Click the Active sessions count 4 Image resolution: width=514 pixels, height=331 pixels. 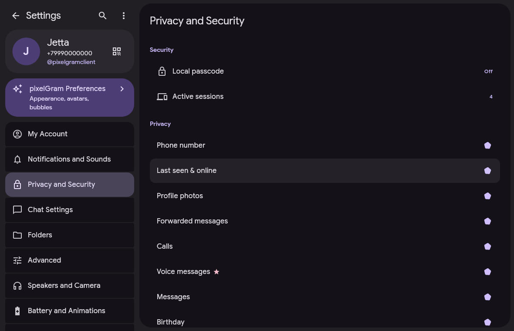click(x=491, y=97)
